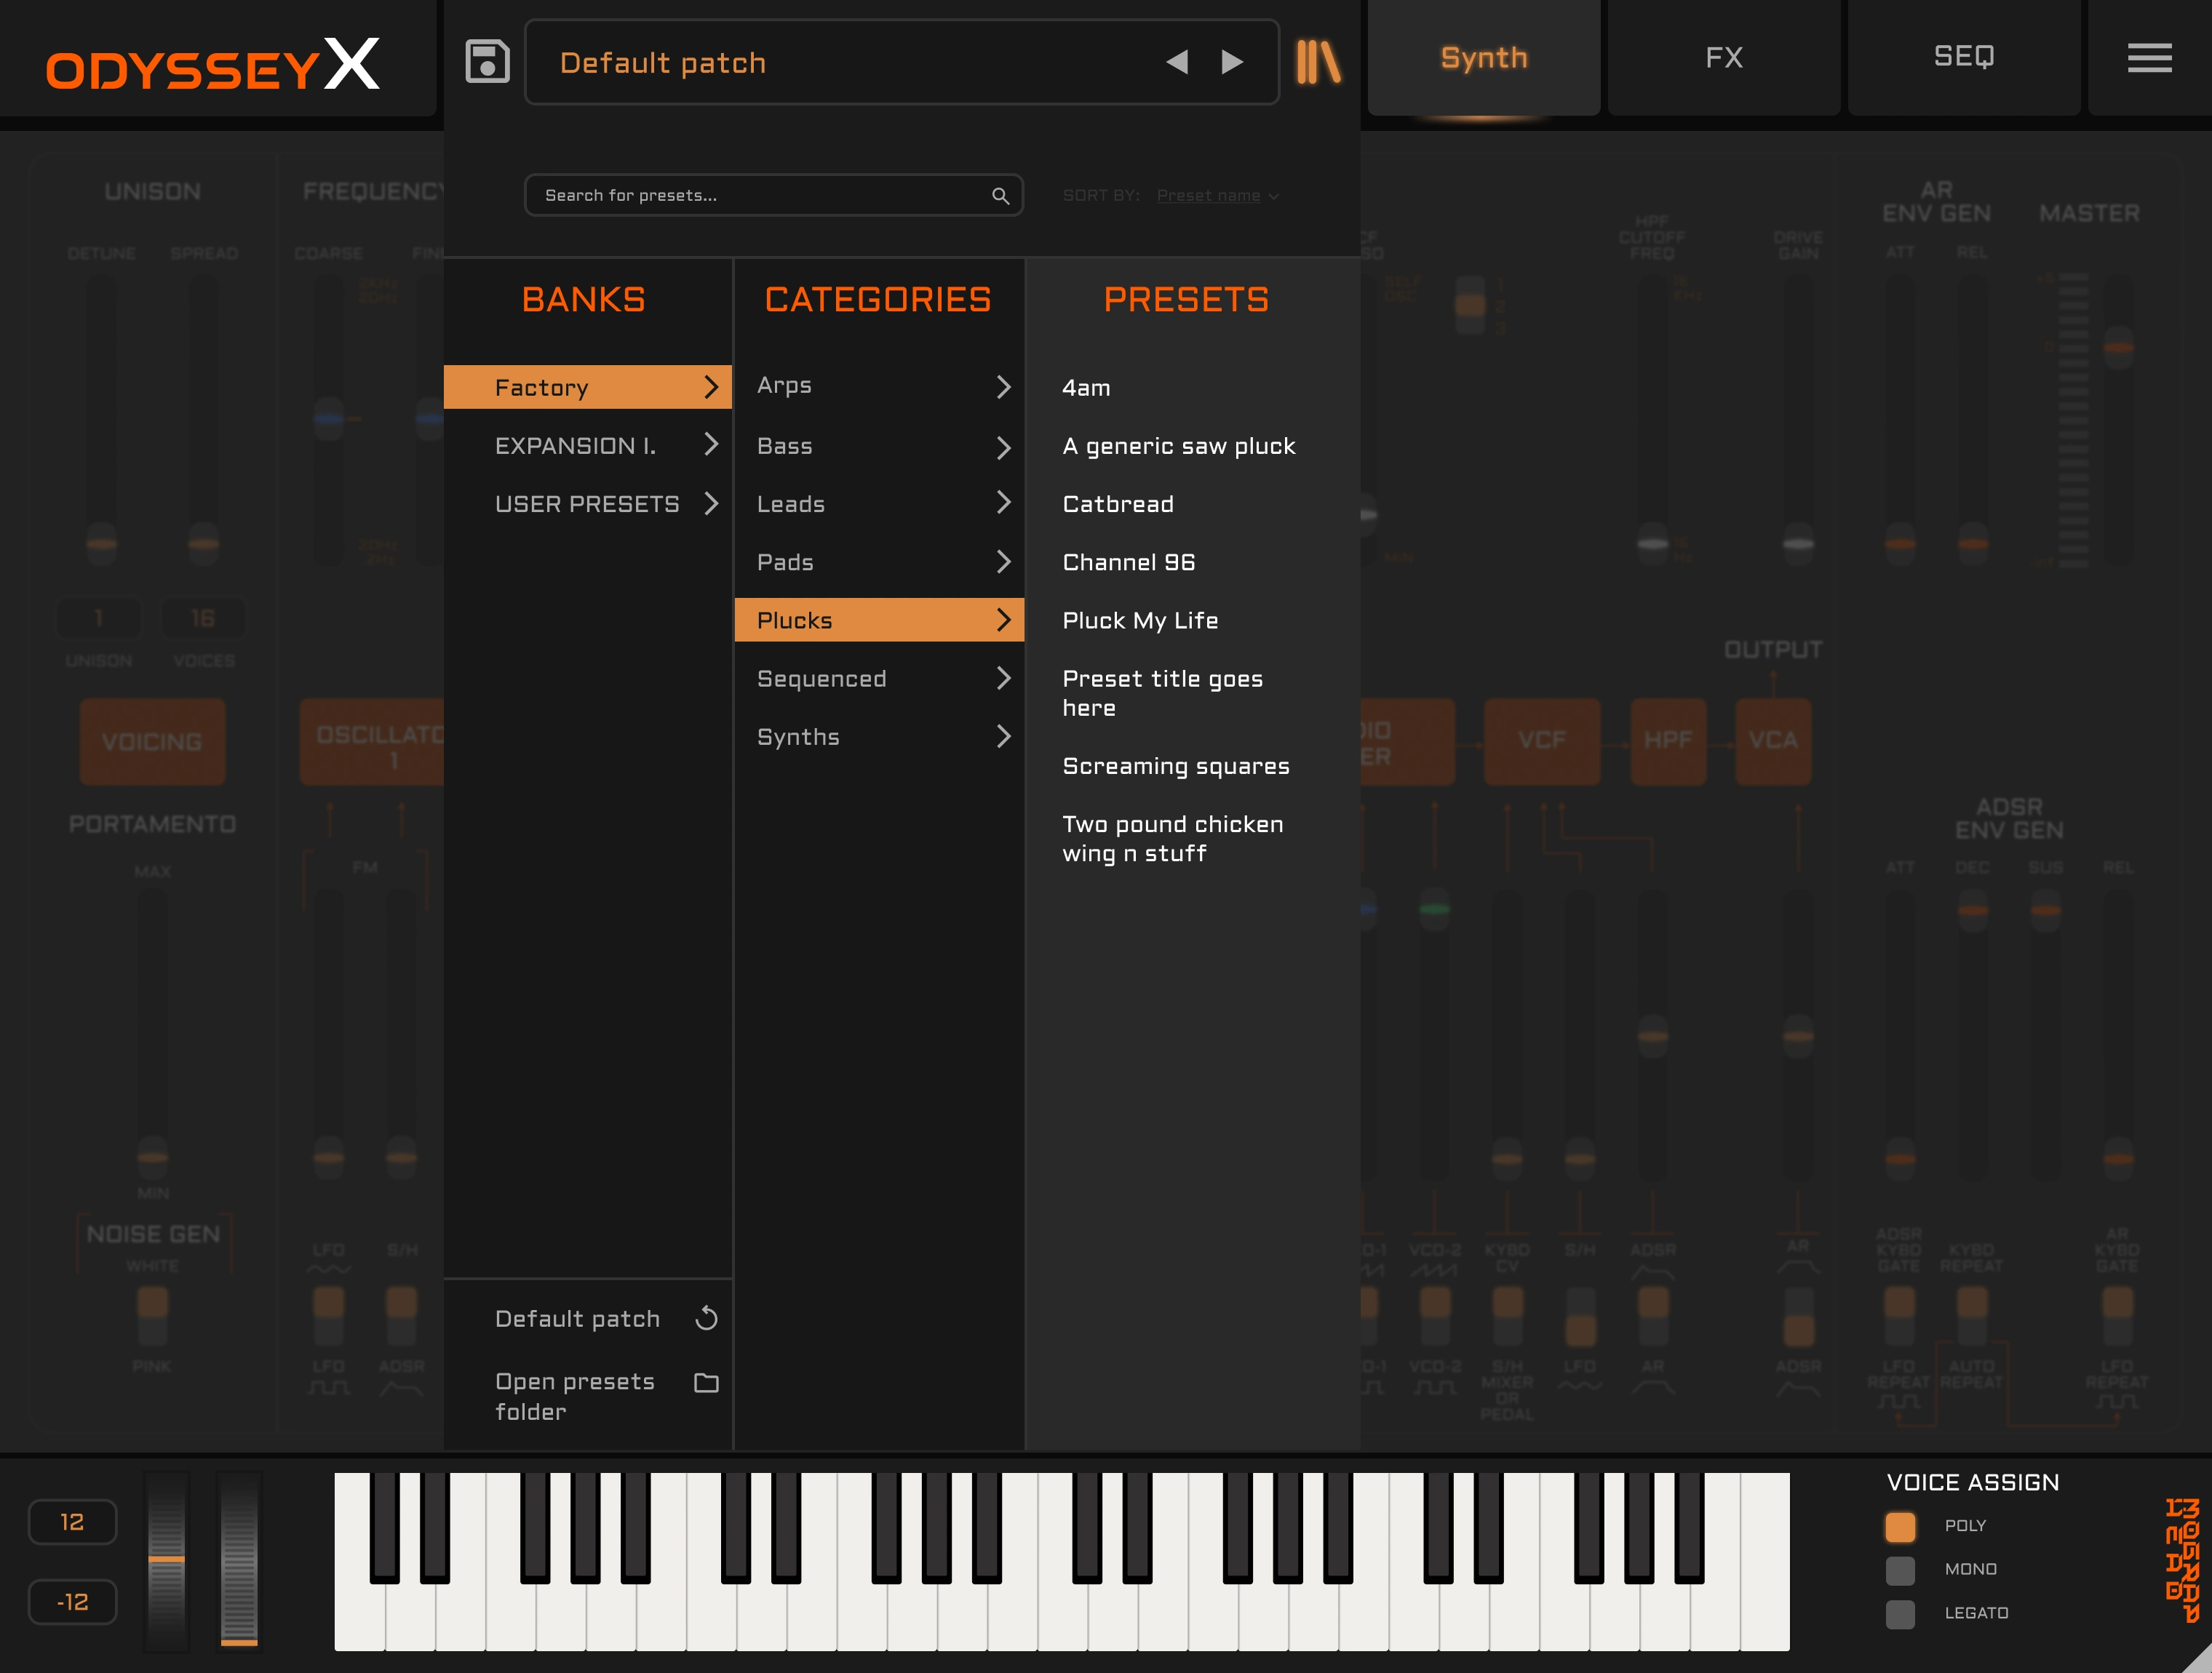
Task: Toggle ADSR KYBD GATE / LFO REPEAT switch
Action: point(1899,1315)
